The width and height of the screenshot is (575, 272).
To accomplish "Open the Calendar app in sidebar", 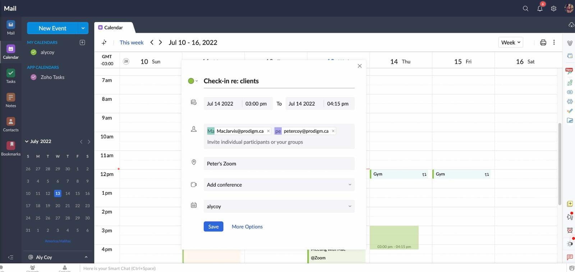I will [x=11, y=52].
